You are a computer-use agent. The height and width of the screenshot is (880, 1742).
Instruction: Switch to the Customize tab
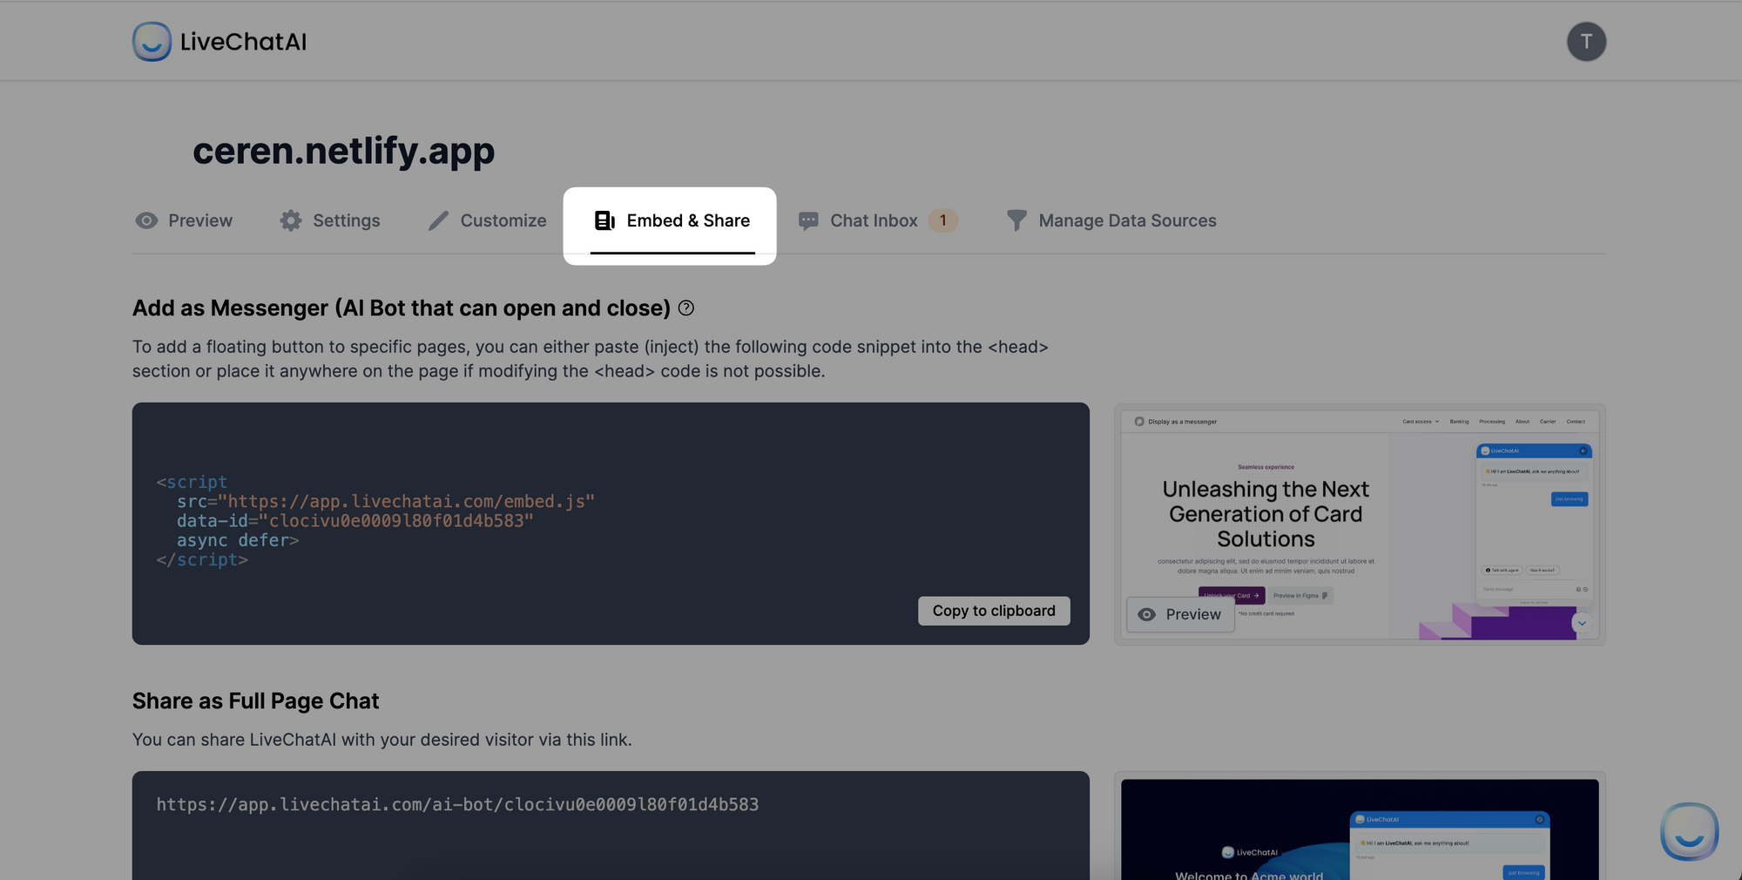coord(487,220)
